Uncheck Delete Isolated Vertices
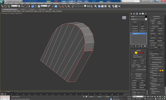 [x=150, y=57]
